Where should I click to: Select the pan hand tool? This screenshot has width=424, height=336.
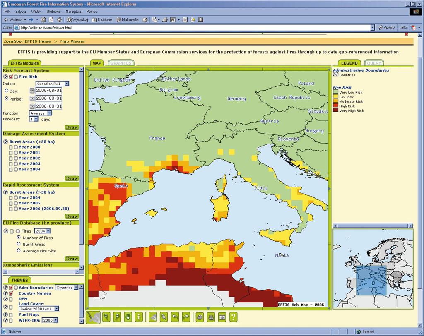click(128, 317)
